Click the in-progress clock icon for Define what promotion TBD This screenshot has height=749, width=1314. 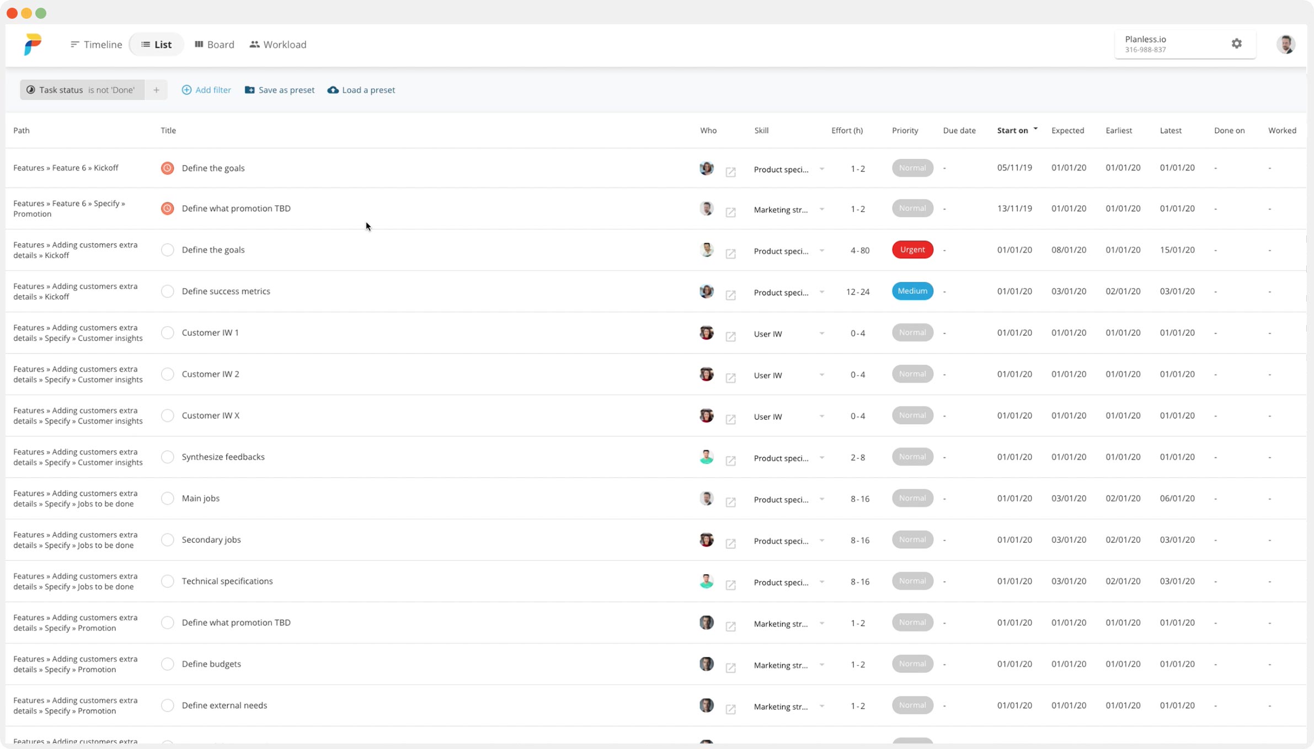[167, 208]
